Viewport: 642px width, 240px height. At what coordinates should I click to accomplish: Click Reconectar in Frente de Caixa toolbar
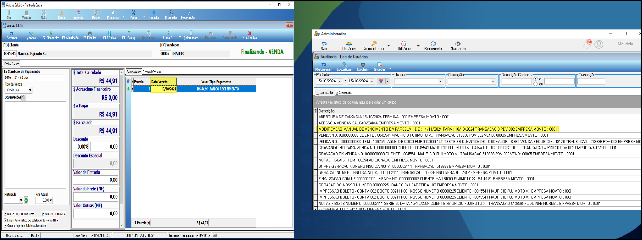[x=188, y=15]
